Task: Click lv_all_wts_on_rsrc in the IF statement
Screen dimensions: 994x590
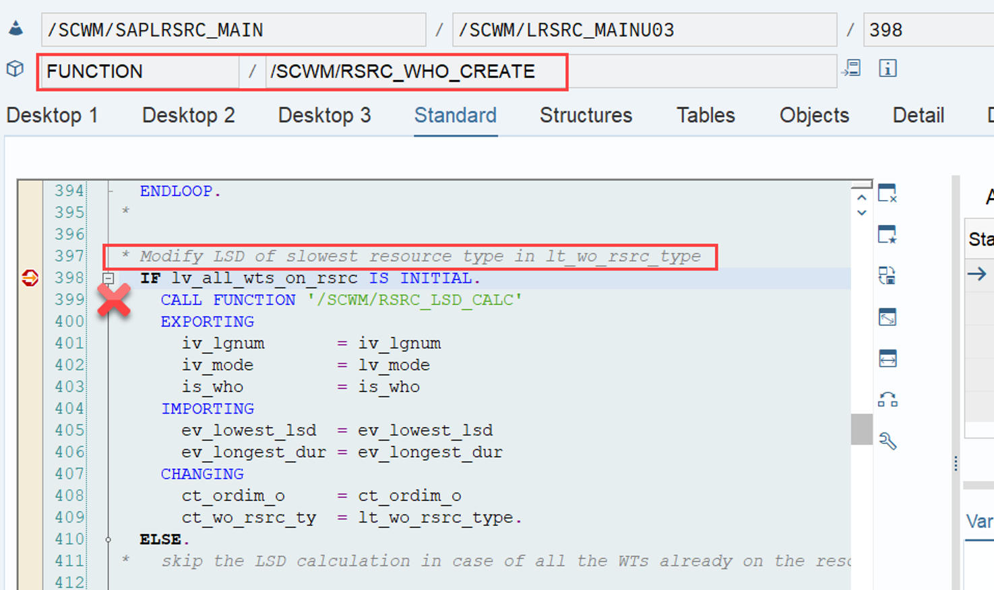Action: tap(264, 278)
